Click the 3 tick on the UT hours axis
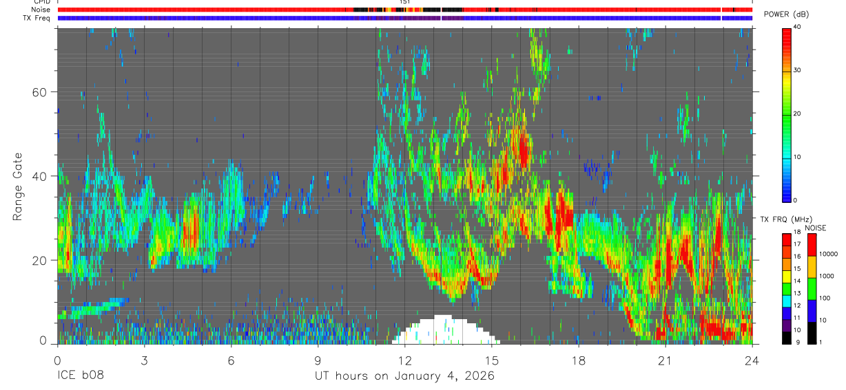The width and height of the screenshot is (846, 390). click(x=144, y=360)
